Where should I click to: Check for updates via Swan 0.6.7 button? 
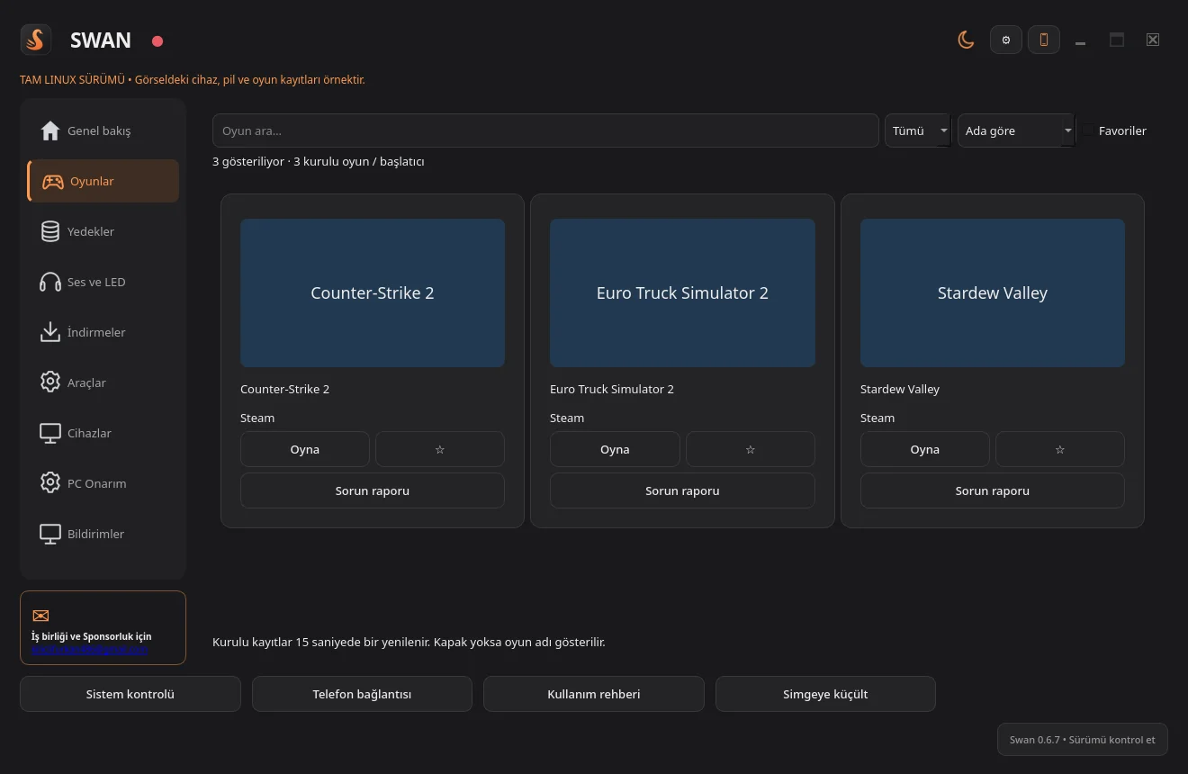pyautogui.click(x=1083, y=740)
